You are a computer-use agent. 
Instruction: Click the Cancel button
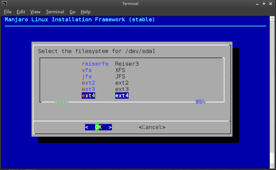(x=152, y=127)
